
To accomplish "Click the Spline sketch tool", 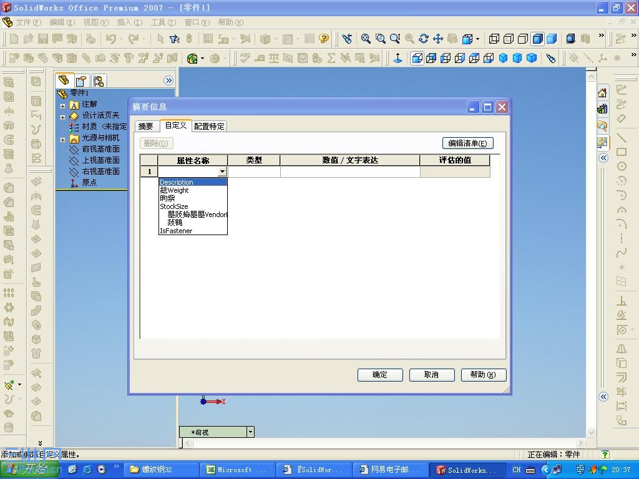I will 622,253.
